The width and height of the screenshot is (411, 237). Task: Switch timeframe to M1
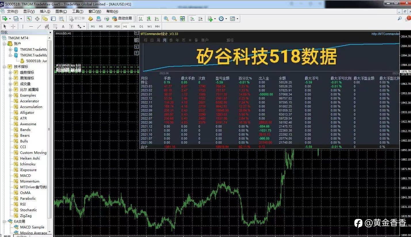pyautogui.click(x=93, y=26)
